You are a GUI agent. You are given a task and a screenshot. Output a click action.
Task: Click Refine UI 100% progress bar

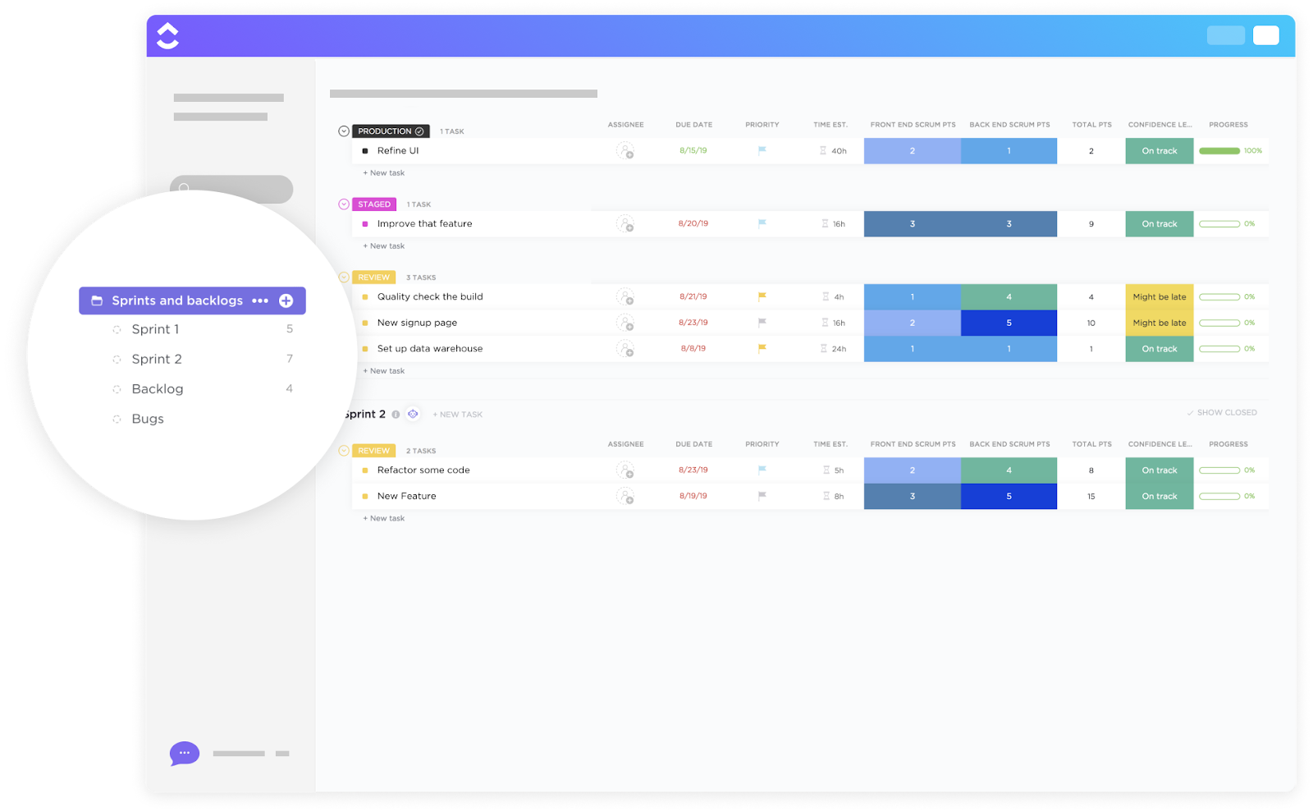1219,151
